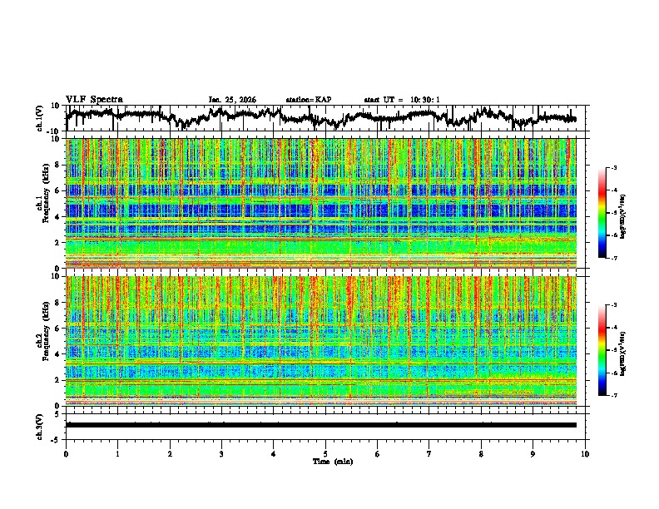Click the "VLF Spectra" plot title
This screenshot has width=659, height=509.
click(x=94, y=100)
